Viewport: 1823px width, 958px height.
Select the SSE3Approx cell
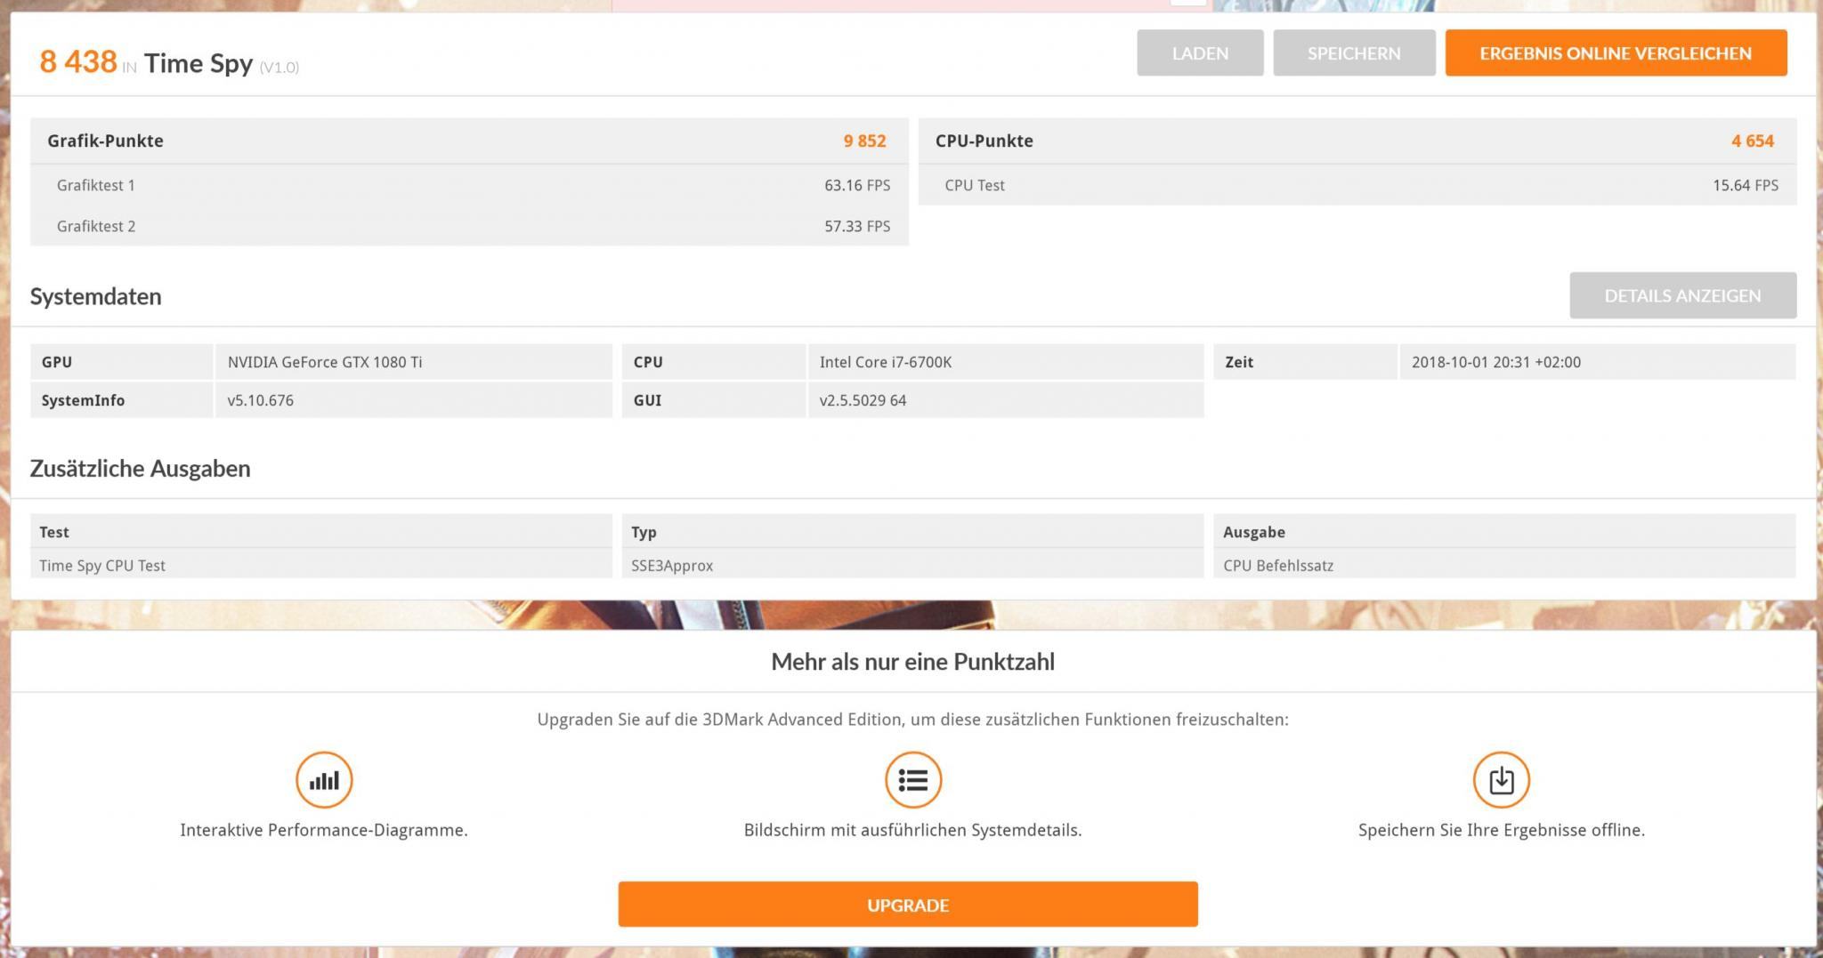[x=913, y=565]
